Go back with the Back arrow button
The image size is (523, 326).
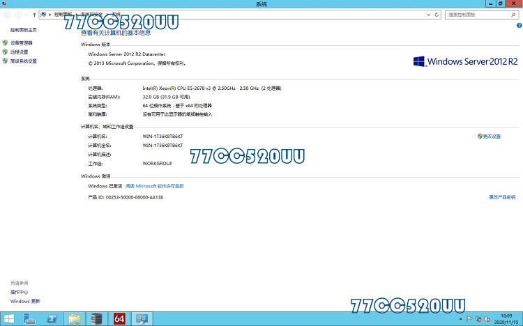7,15
